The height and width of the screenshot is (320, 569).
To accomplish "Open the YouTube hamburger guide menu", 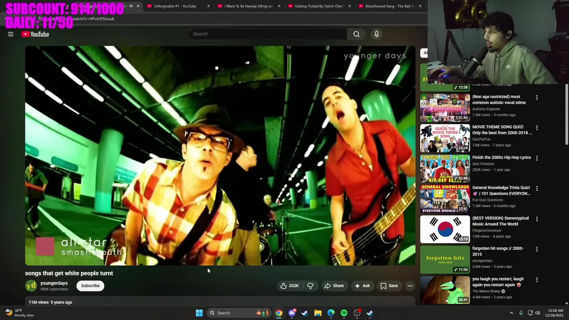I will click(11, 34).
